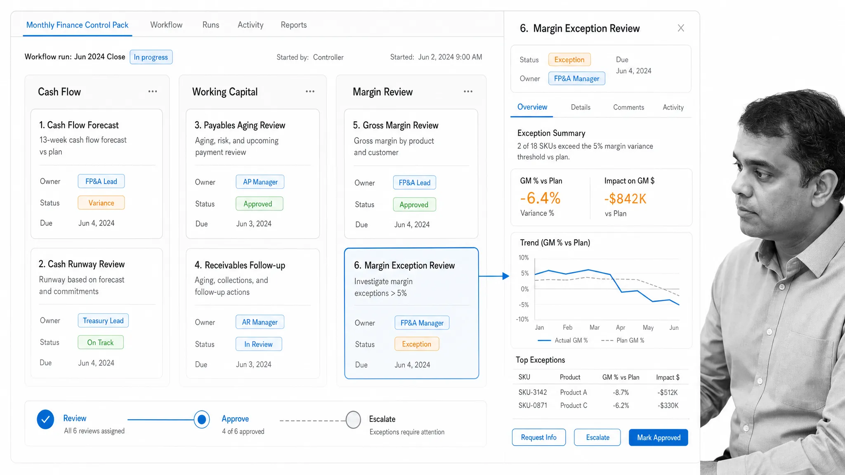Click the Escalate step label in progress bar
This screenshot has height=475, width=845.
(x=382, y=419)
